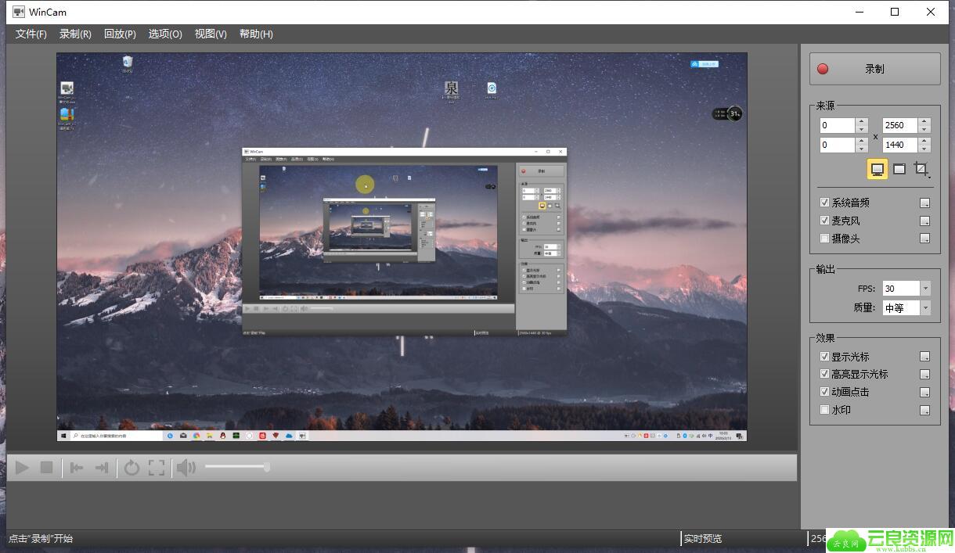
Task: Open the 选项(O) menu
Action: pyautogui.click(x=165, y=34)
